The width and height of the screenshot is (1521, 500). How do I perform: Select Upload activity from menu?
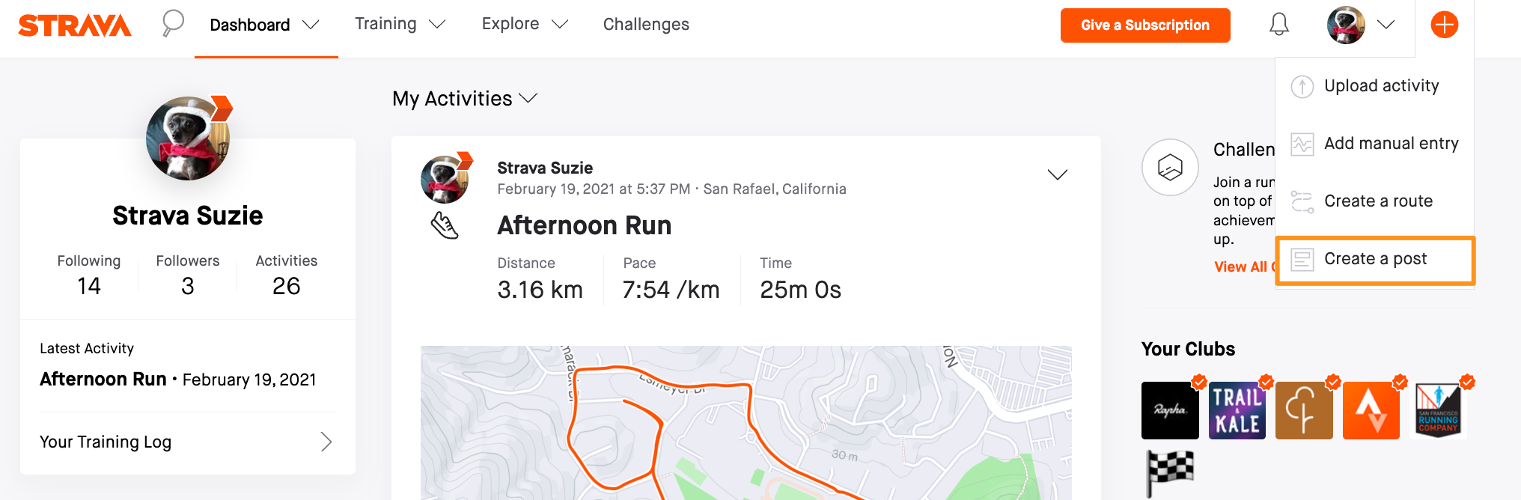click(1375, 86)
